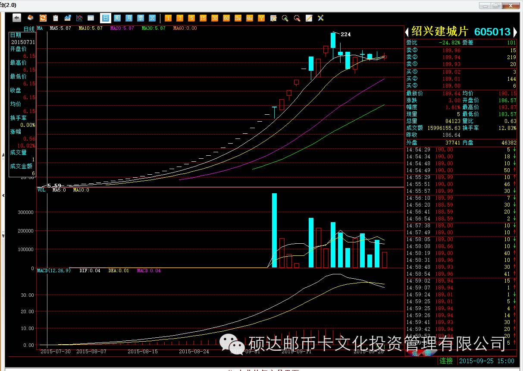Image resolution: width=523 pixels, height=371 pixels.
Task: Select the 2hr period icon
Action: [x=238, y=18]
